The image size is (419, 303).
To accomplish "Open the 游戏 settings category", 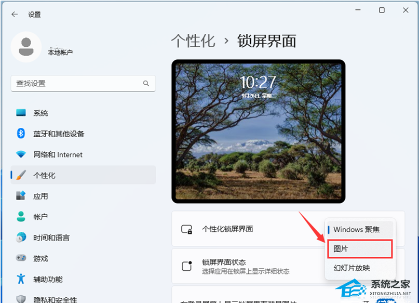I will pyautogui.click(x=83, y=258).
